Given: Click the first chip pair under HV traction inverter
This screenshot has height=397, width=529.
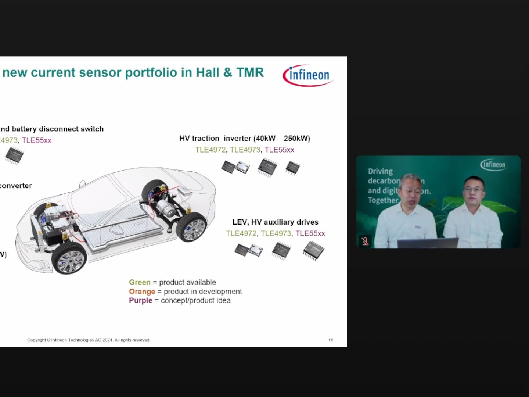Looking at the screenshot, I should tap(235, 167).
